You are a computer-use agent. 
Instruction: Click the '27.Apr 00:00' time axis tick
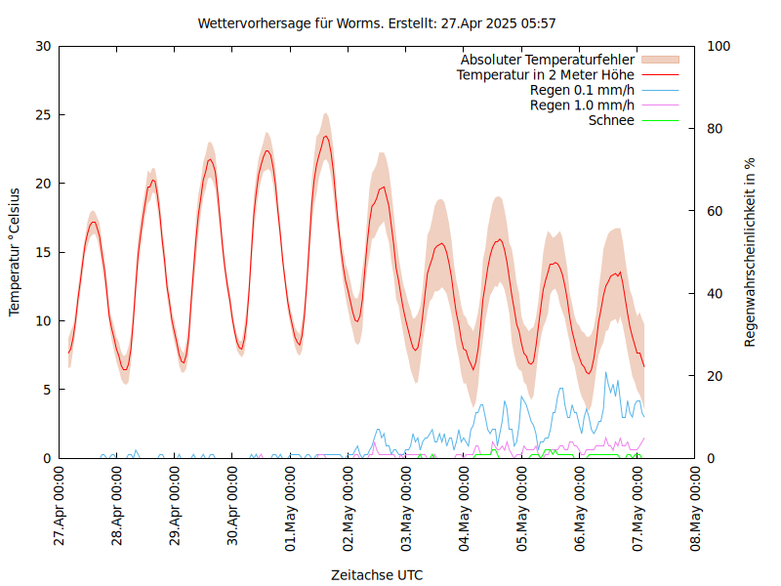pos(60,508)
